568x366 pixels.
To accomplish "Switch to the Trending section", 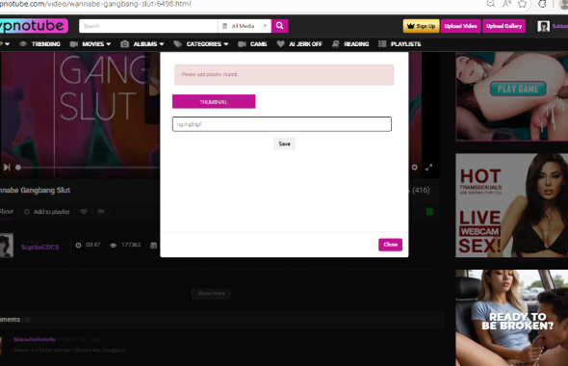I will pos(39,44).
